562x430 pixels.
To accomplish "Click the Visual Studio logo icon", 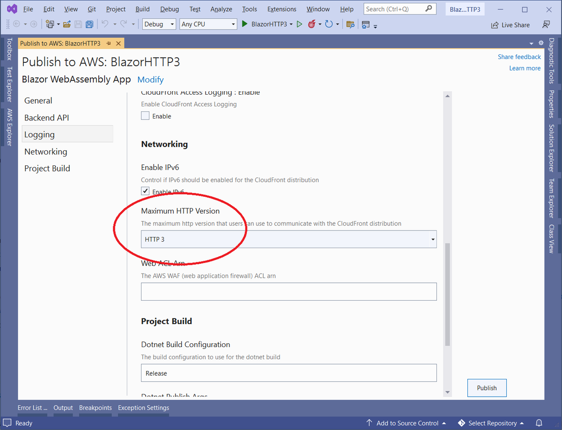I will coord(11,9).
